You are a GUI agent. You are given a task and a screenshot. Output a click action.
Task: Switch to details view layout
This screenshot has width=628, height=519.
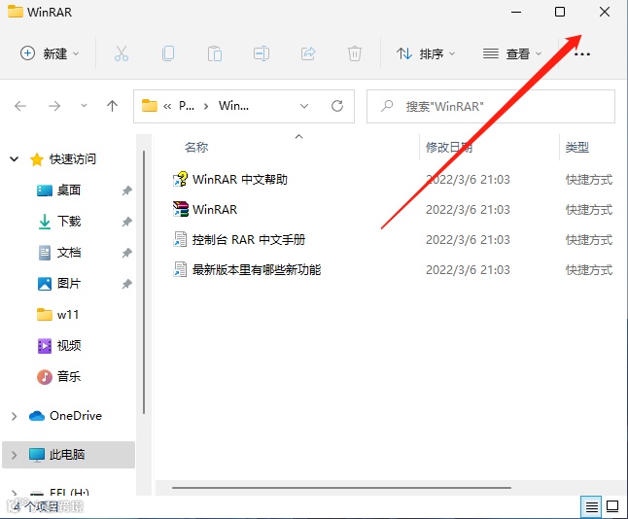coord(591,506)
